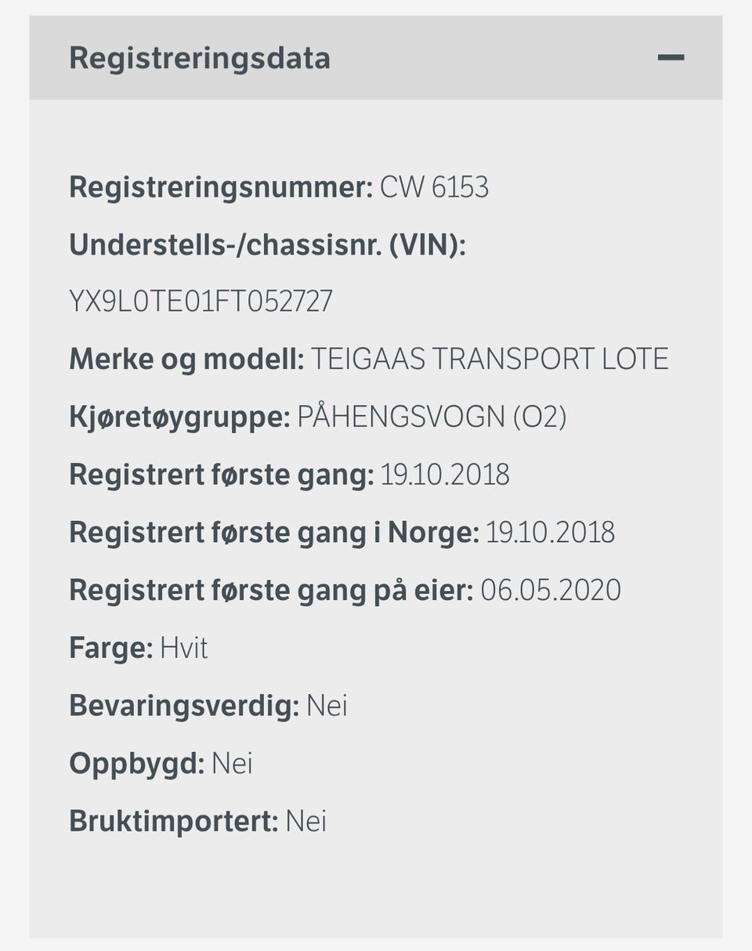Click the Bruktimportert label
This screenshot has width=752, height=951.
[173, 822]
